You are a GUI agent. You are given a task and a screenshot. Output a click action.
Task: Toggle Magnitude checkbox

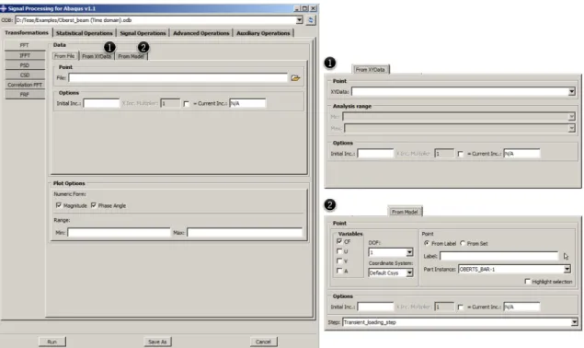pyautogui.click(x=59, y=205)
